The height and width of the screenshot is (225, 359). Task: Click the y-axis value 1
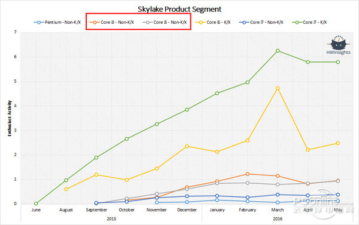click(x=16, y=179)
